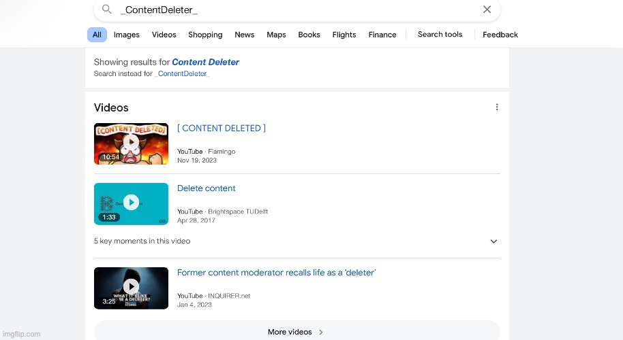This screenshot has height=340, width=623.
Task: Open the [ CONTENT DELETED ] video title
Action: pyautogui.click(x=222, y=128)
